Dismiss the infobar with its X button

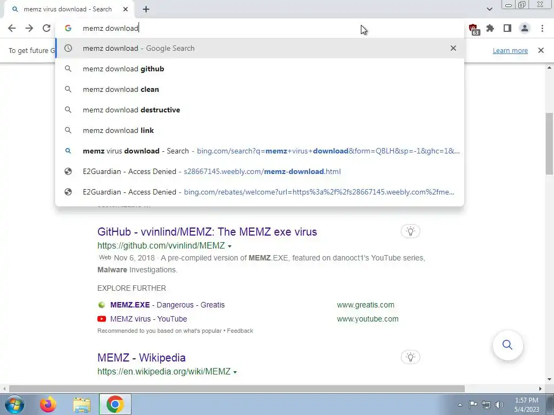(540, 50)
